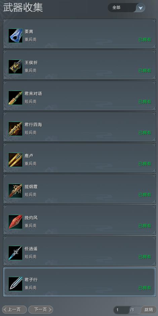Open the 君行四海 weapon icon
Screen dimensions: 158x316
pyautogui.click(x=15, y=128)
